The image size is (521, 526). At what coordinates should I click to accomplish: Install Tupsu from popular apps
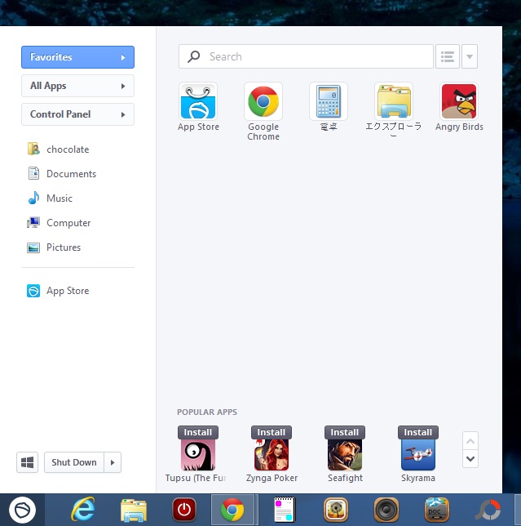pyautogui.click(x=198, y=432)
